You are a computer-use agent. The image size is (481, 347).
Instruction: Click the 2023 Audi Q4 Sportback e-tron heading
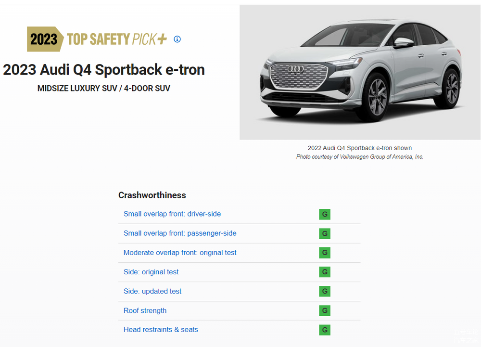pyautogui.click(x=104, y=70)
